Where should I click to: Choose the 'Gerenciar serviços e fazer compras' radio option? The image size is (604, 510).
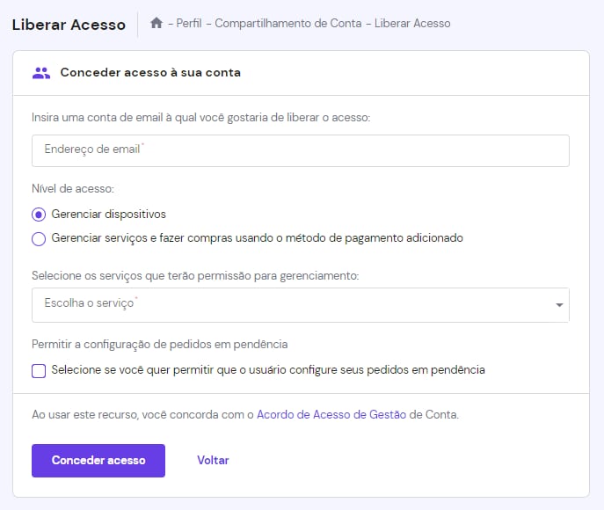pyautogui.click(x=39, y=238)
